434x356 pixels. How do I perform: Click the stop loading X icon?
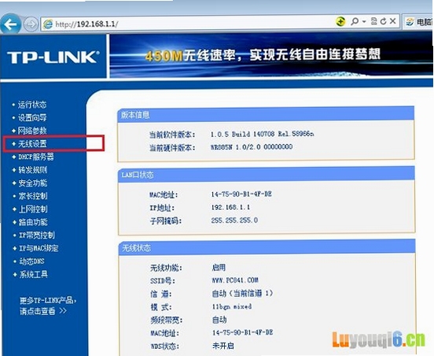pos(392,21)
